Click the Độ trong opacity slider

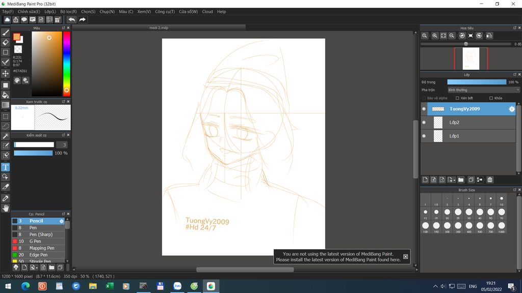(477, 82)
